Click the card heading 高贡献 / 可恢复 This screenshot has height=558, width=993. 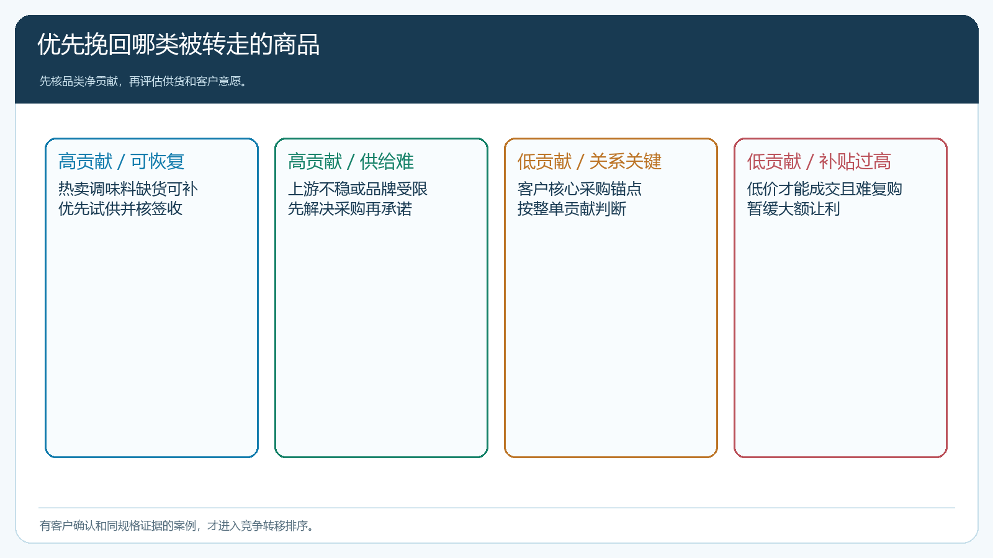pos(122,162)
